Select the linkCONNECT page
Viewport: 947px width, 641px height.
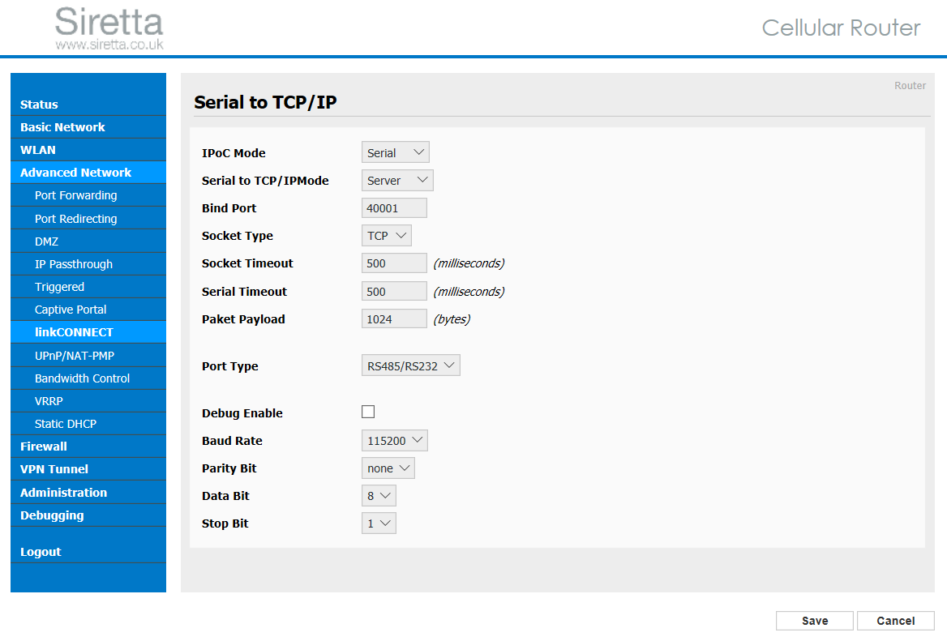[88, 332]
